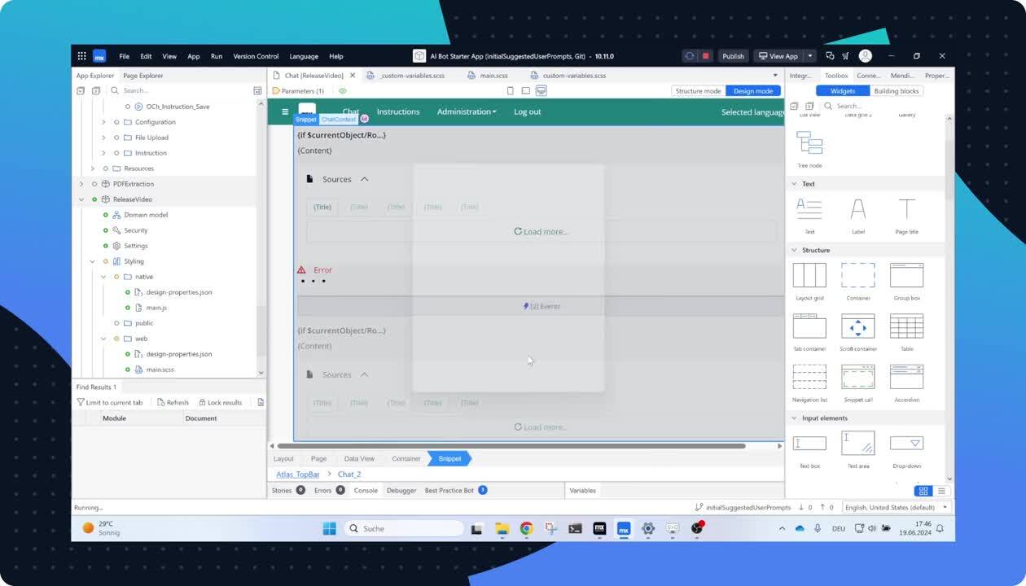Click the Atlas_TopBar breadcrumb link
1026x586 pixels.
(x=296, y=474)
